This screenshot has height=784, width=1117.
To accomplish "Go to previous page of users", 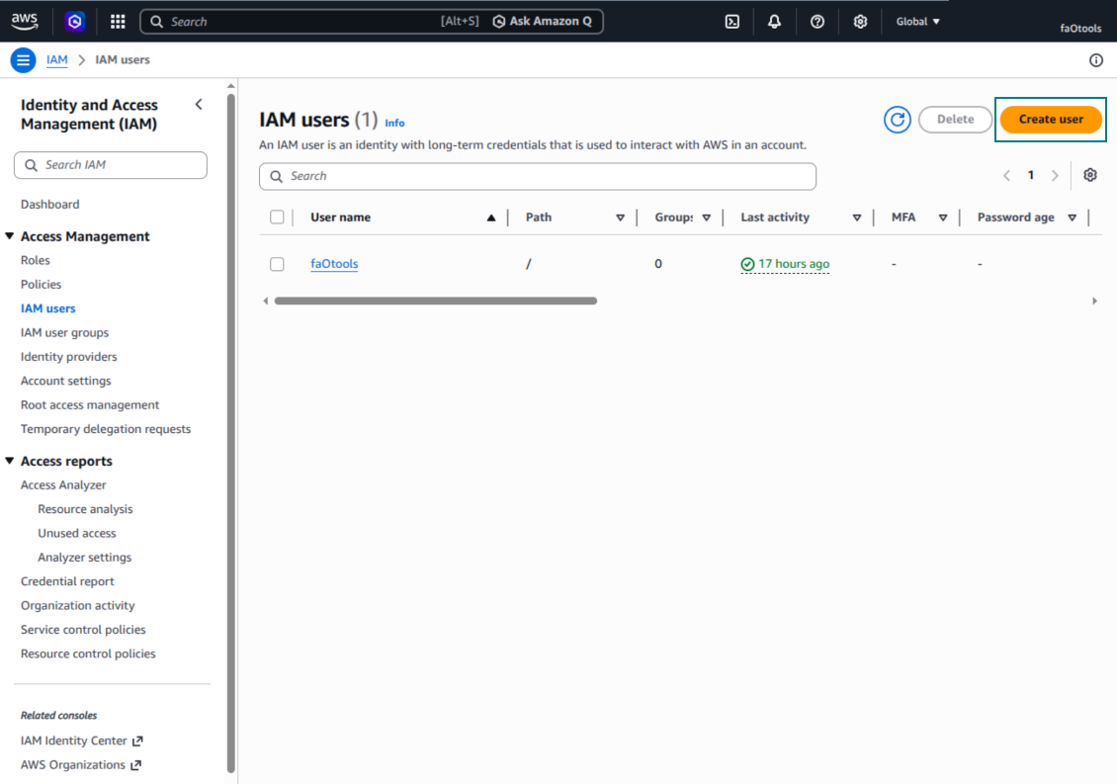I will (x=1006, y=175).
